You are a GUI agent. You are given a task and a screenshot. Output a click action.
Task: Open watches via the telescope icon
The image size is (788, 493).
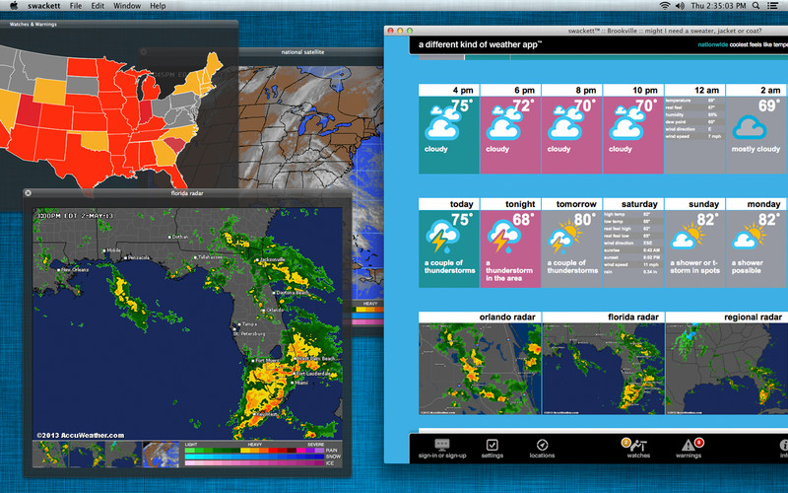[638, 446]
